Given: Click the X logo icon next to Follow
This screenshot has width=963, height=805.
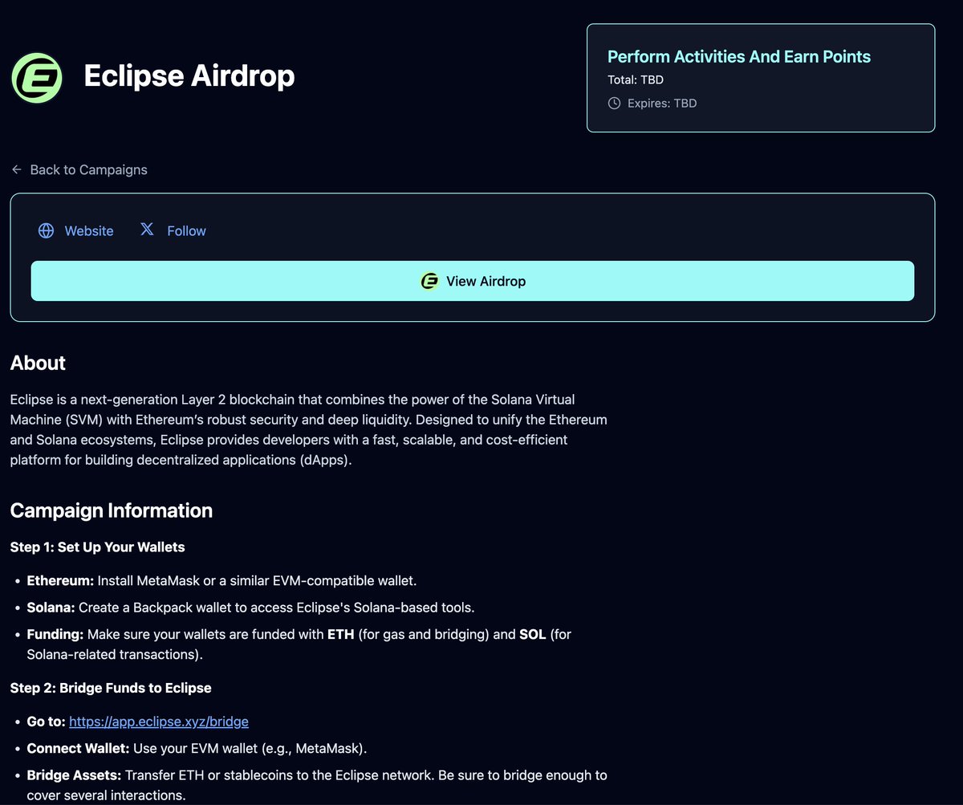Looking at the screenshot, I should [147, 230].
